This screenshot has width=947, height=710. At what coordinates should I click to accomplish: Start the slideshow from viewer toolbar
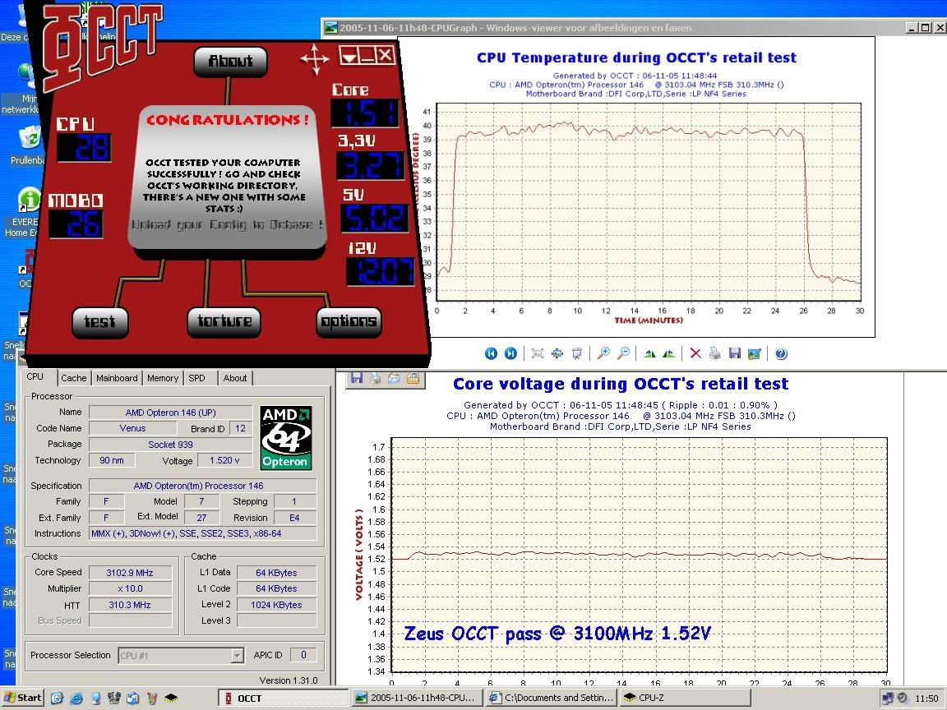577,354
